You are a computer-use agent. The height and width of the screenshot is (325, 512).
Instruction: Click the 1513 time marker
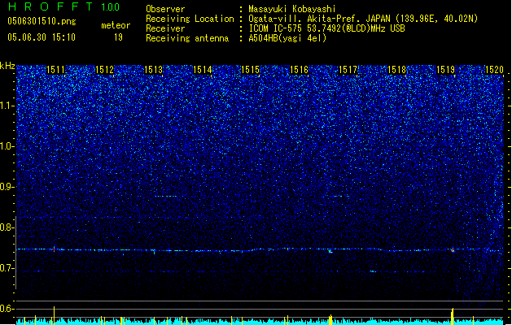[153, 70]
